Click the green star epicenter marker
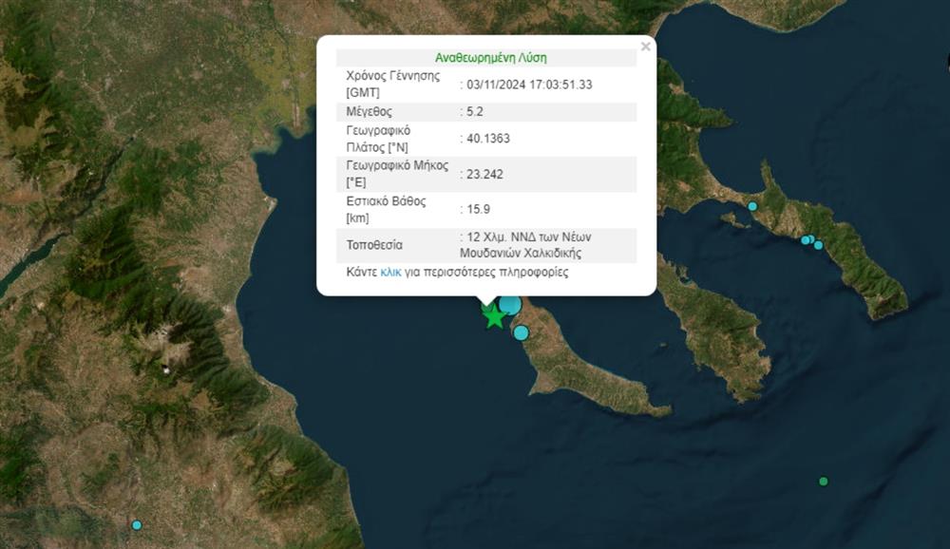 point(494,317)
